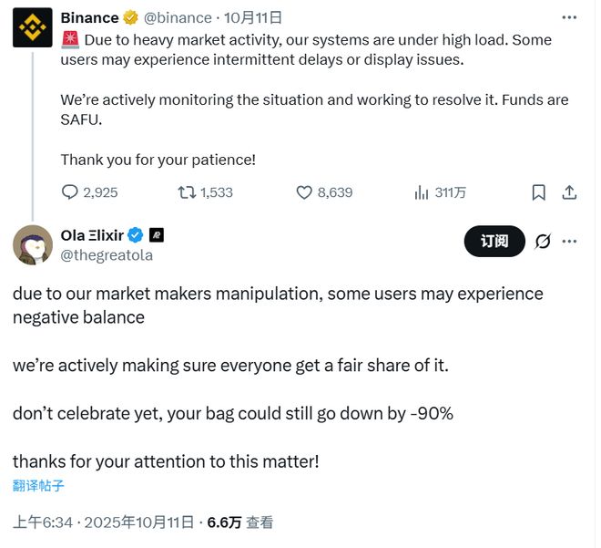
Task: Open the @thegreatola handle
Action: [x=107, y=255]
